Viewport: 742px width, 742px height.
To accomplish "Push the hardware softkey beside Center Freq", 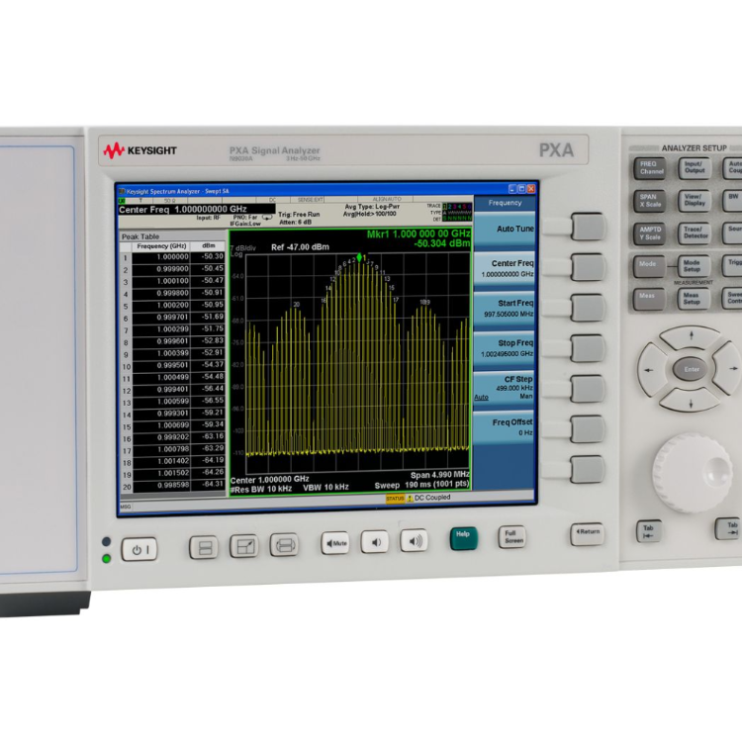I will (x=589, y=267).
